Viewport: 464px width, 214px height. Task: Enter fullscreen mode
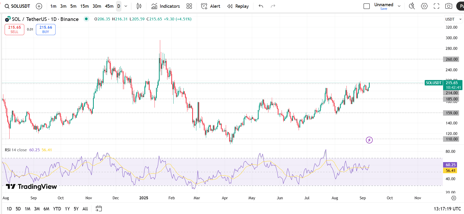[x=436, y=6]
